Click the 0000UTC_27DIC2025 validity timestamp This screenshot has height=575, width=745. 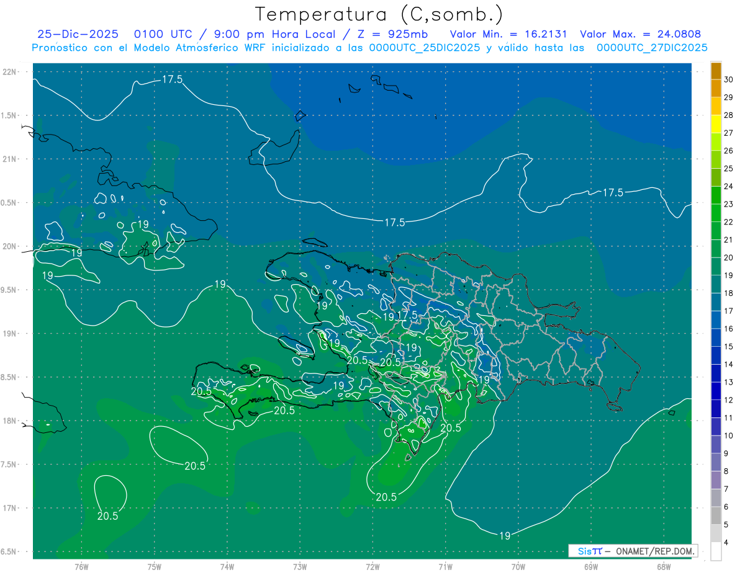pos(651,48)
